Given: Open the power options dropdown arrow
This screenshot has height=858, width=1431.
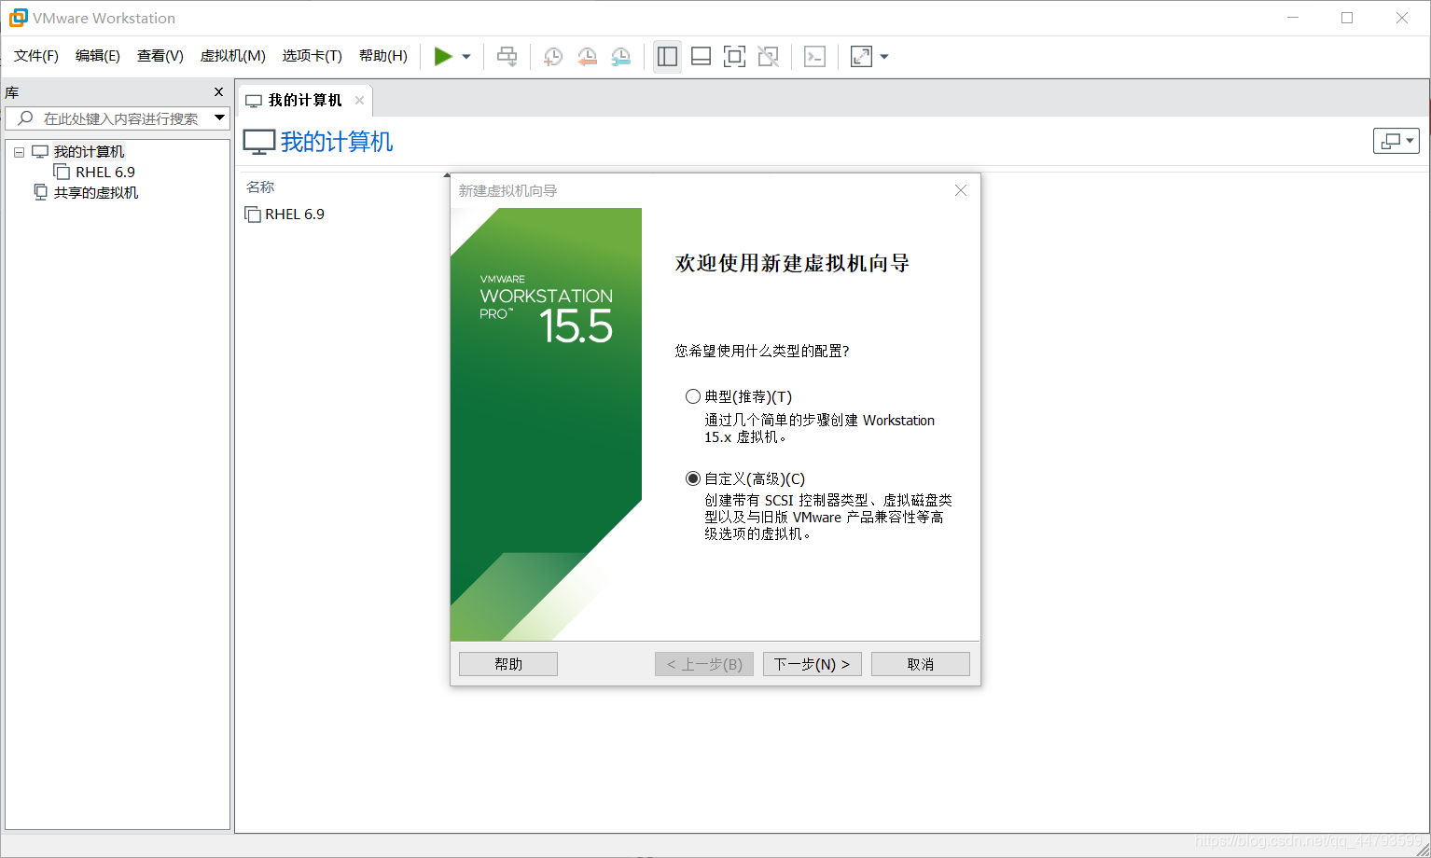Looking at the screenshot, I should click(465, 56).
